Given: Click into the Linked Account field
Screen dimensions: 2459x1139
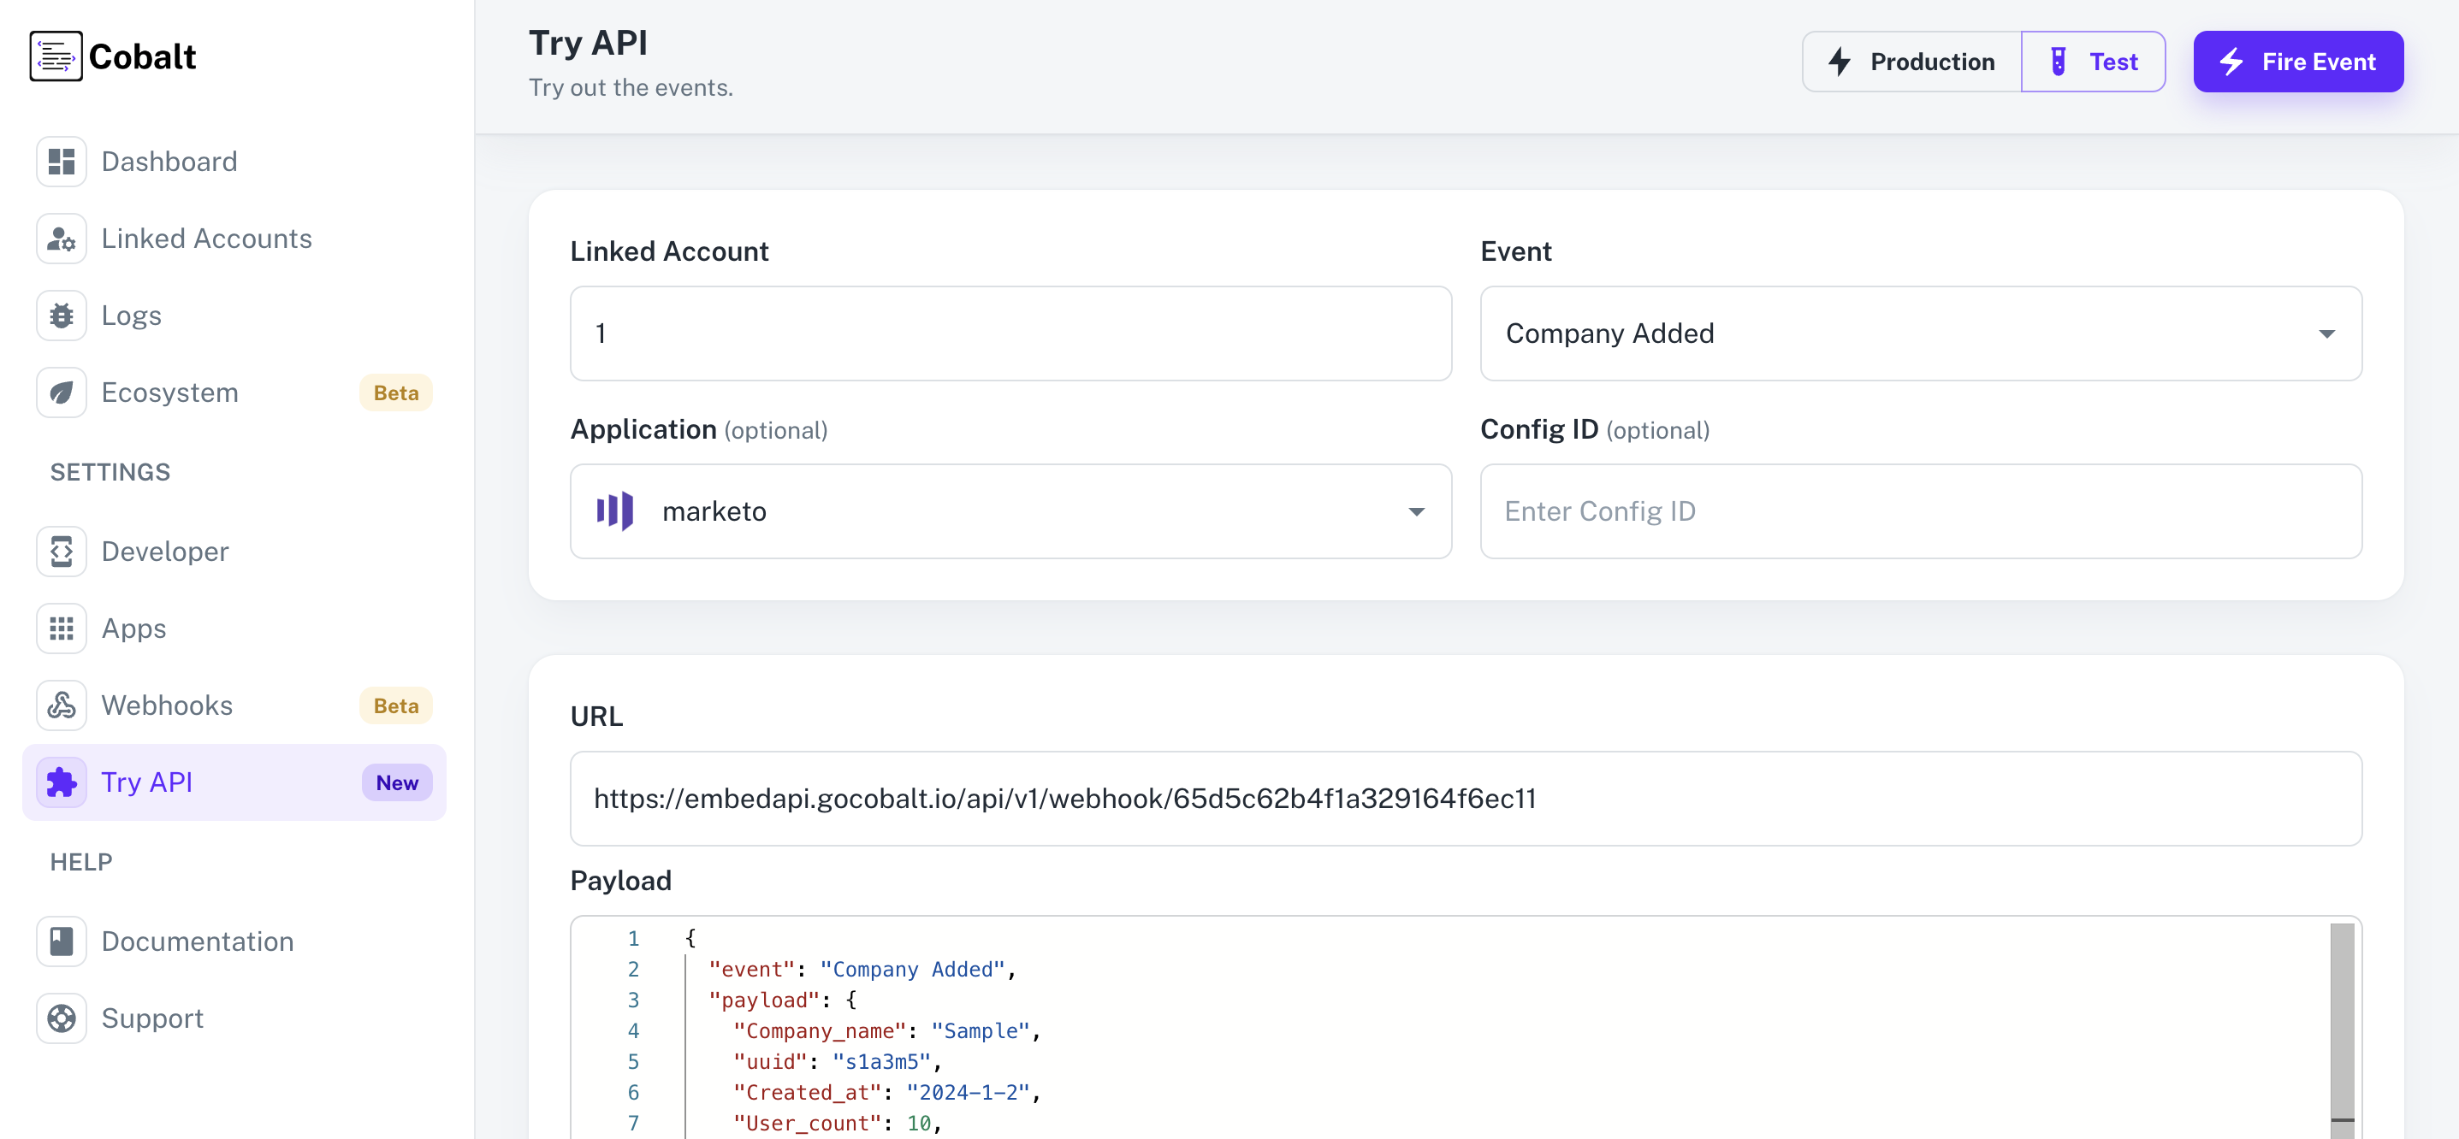Looking at the screenshot, I should [x=1010, y=333].
